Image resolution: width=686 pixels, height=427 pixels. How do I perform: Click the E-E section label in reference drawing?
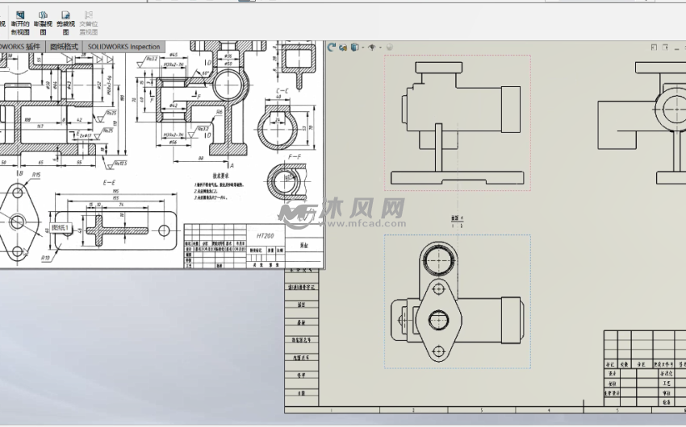[110, 183]
